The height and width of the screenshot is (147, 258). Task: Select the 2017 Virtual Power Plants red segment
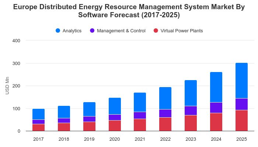coord(38,128)
